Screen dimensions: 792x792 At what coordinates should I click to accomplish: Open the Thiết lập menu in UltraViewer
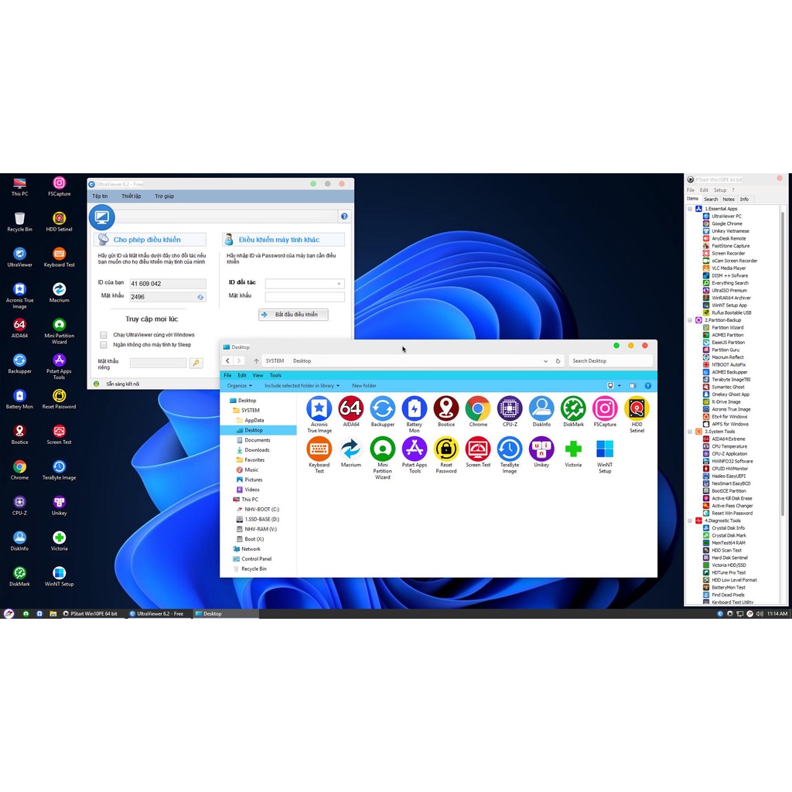click(131, 196)
